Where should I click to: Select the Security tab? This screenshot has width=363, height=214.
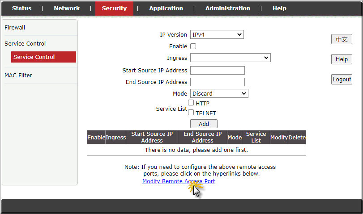tap(114, 8)
